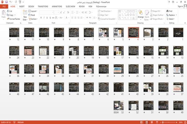Click the Redo icon in title bar
The width and height of the screenshot is (187, 124).
(16, 2)
